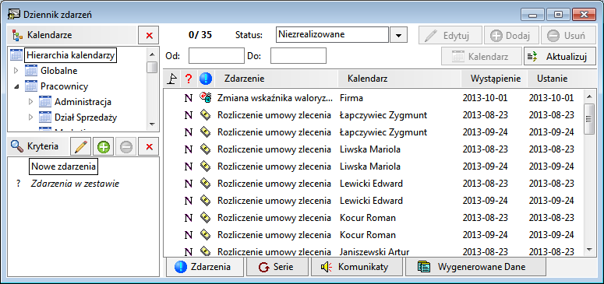Select the Pracownicy tree item

pyautogui.click(x=65, y=86)
